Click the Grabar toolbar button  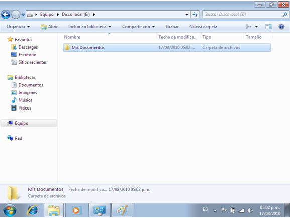point(172,27)
